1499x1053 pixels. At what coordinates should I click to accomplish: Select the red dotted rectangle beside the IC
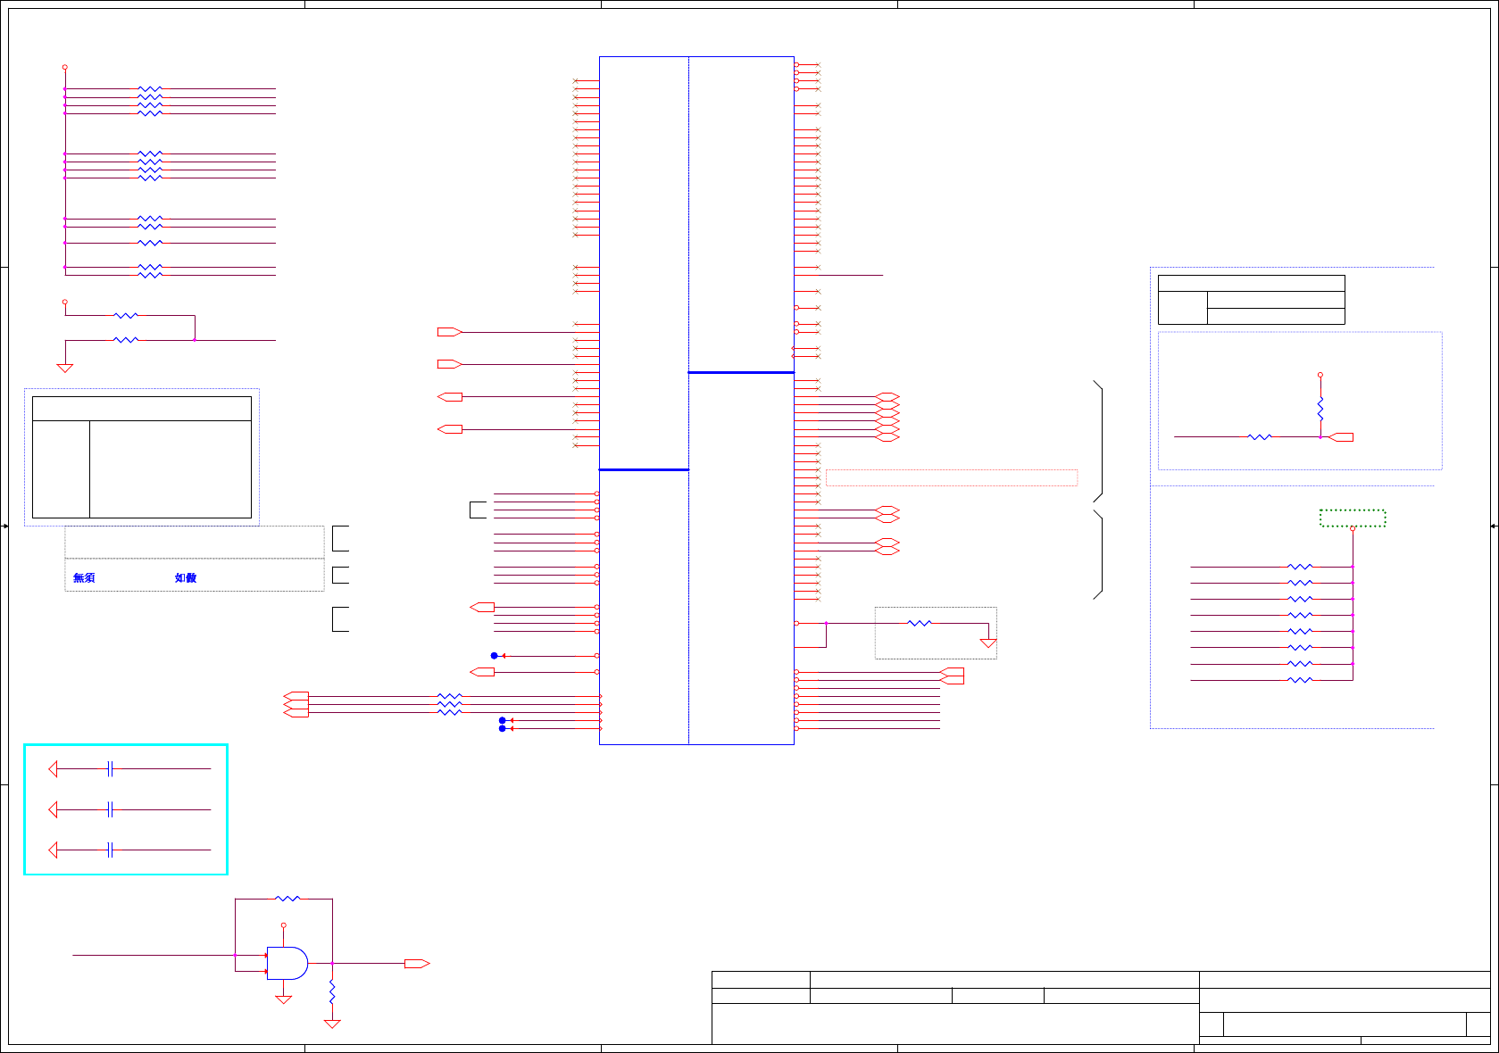(x=952, y=477)
